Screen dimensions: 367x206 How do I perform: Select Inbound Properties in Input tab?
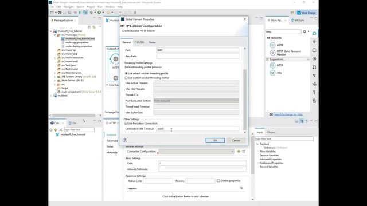(271, 159)
